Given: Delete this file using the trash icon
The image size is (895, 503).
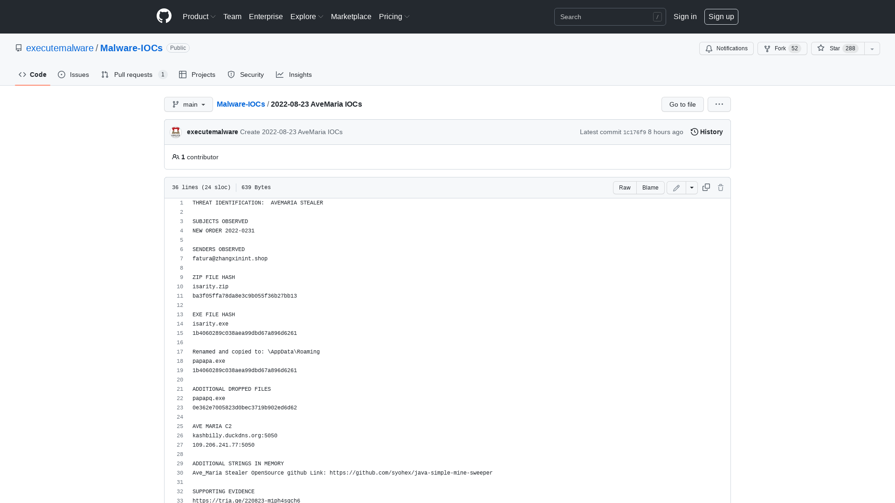Looking at the screenshot, I should pos(720,187).
